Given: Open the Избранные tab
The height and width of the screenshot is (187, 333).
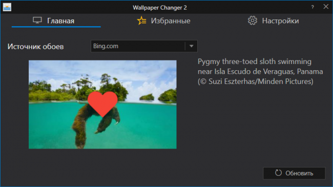Looking at the screenshot, I should click(x=163, y=21).
